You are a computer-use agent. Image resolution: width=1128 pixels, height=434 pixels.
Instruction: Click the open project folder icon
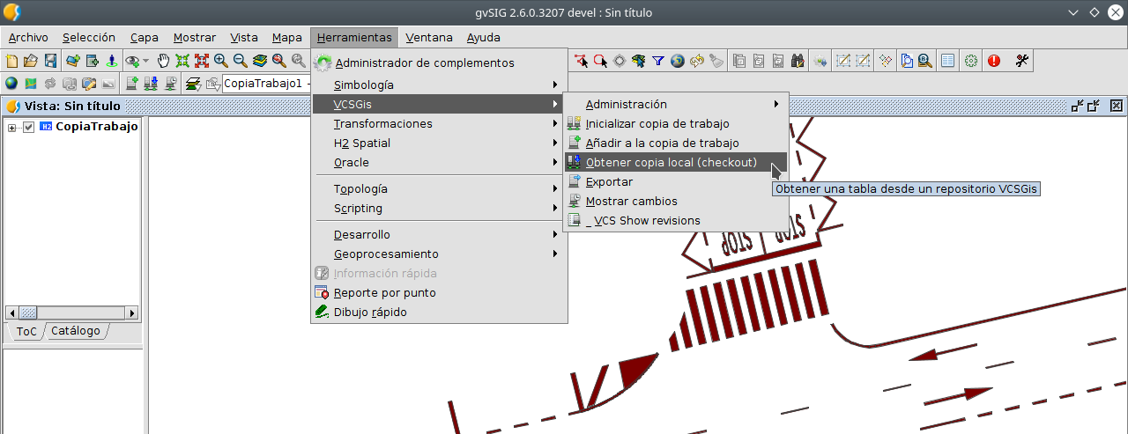[x=31, y=61]
